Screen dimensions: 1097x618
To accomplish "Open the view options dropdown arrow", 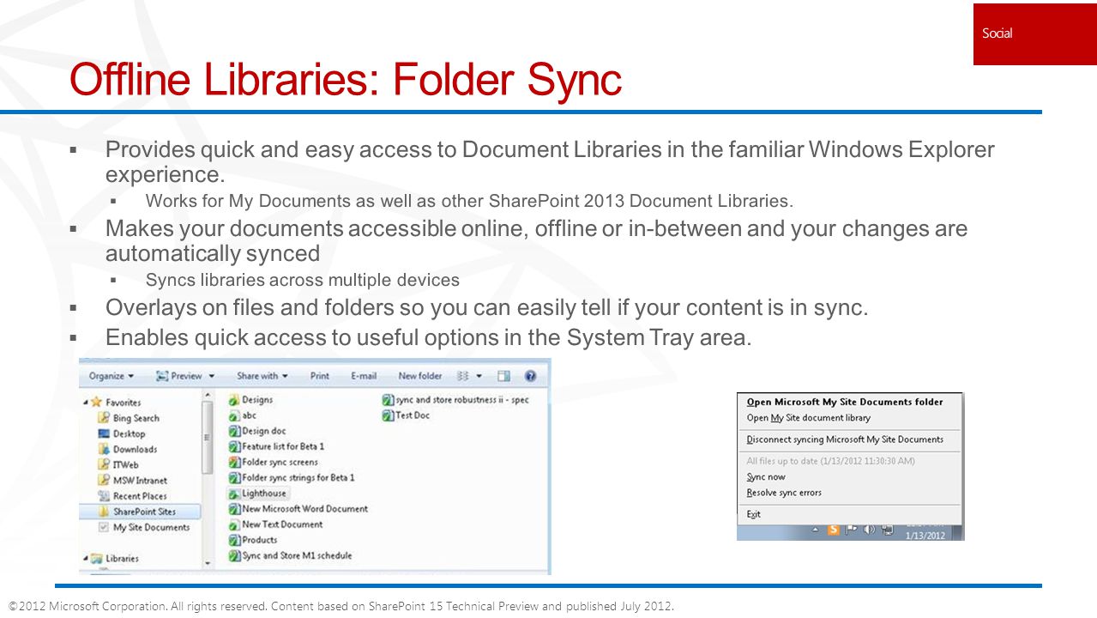I will [479, 376].
